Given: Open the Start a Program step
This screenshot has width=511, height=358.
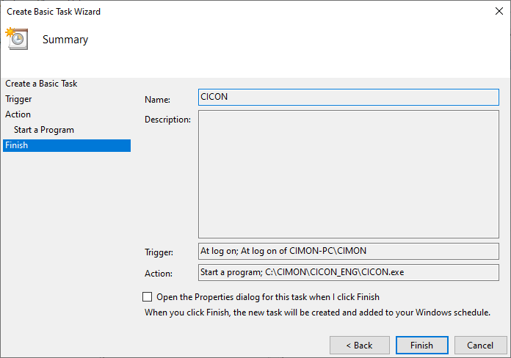Looking at the screenshot, I should [44, 130].
